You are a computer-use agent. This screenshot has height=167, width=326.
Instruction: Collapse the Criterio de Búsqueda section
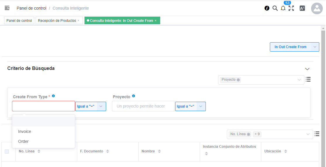[307, 69]
